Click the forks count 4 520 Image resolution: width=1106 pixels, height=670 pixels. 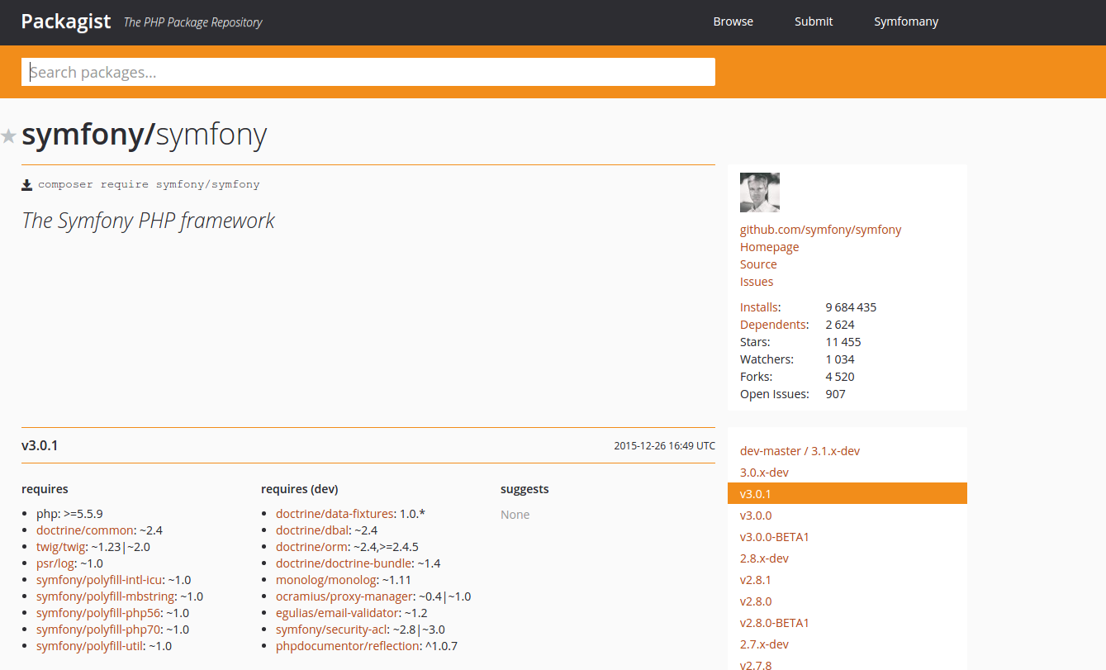840,377
